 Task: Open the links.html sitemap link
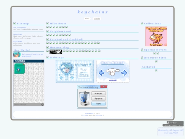(17, 42)
